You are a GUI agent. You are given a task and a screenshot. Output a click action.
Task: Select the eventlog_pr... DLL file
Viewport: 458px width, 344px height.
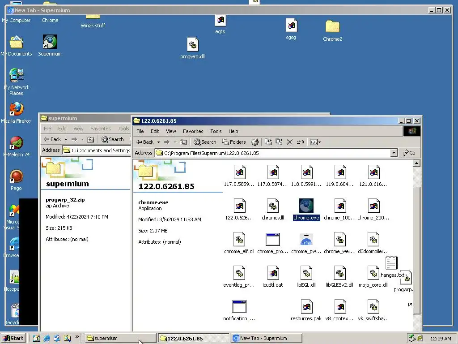[x=239, y=277]
